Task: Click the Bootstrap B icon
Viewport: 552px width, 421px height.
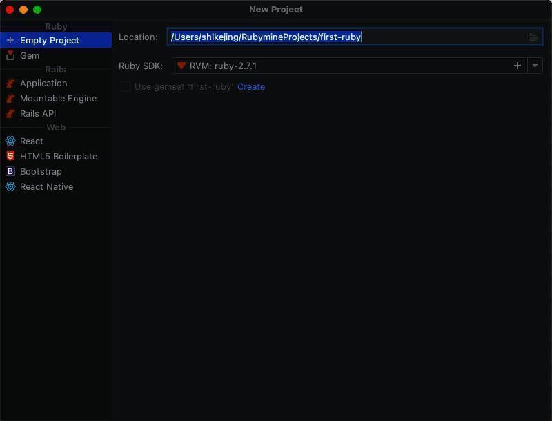Action: click(x=10, y=171)
